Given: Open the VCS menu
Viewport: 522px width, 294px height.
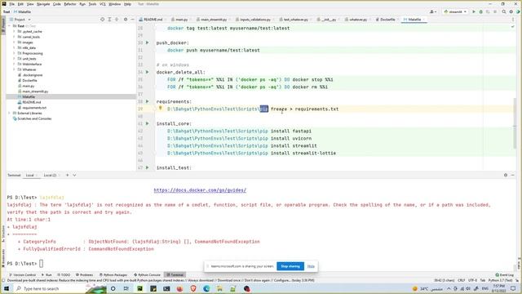Looking at the screenshot, I should (103, 4).
